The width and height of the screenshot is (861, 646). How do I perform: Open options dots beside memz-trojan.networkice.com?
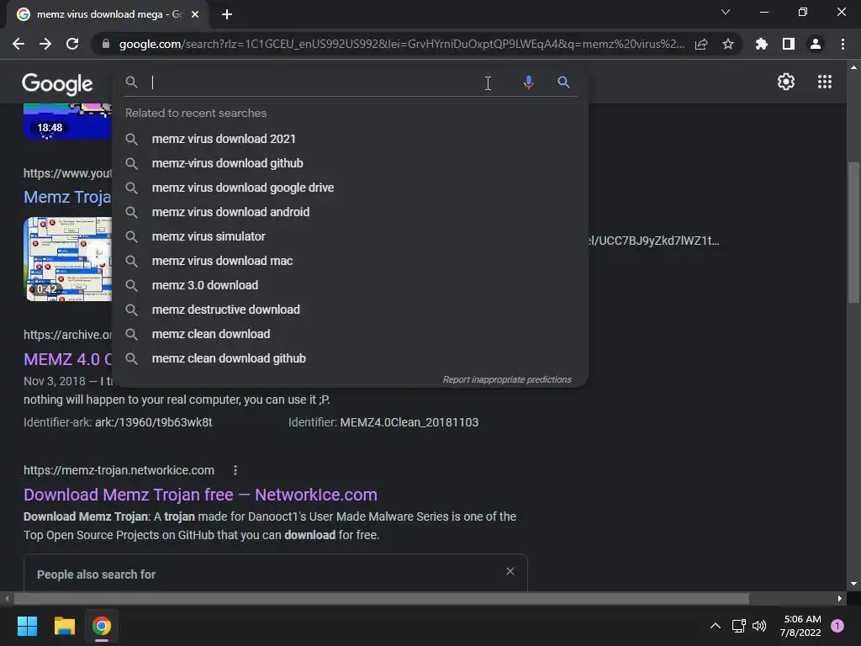pyautogui.click(x=235, y=470)
